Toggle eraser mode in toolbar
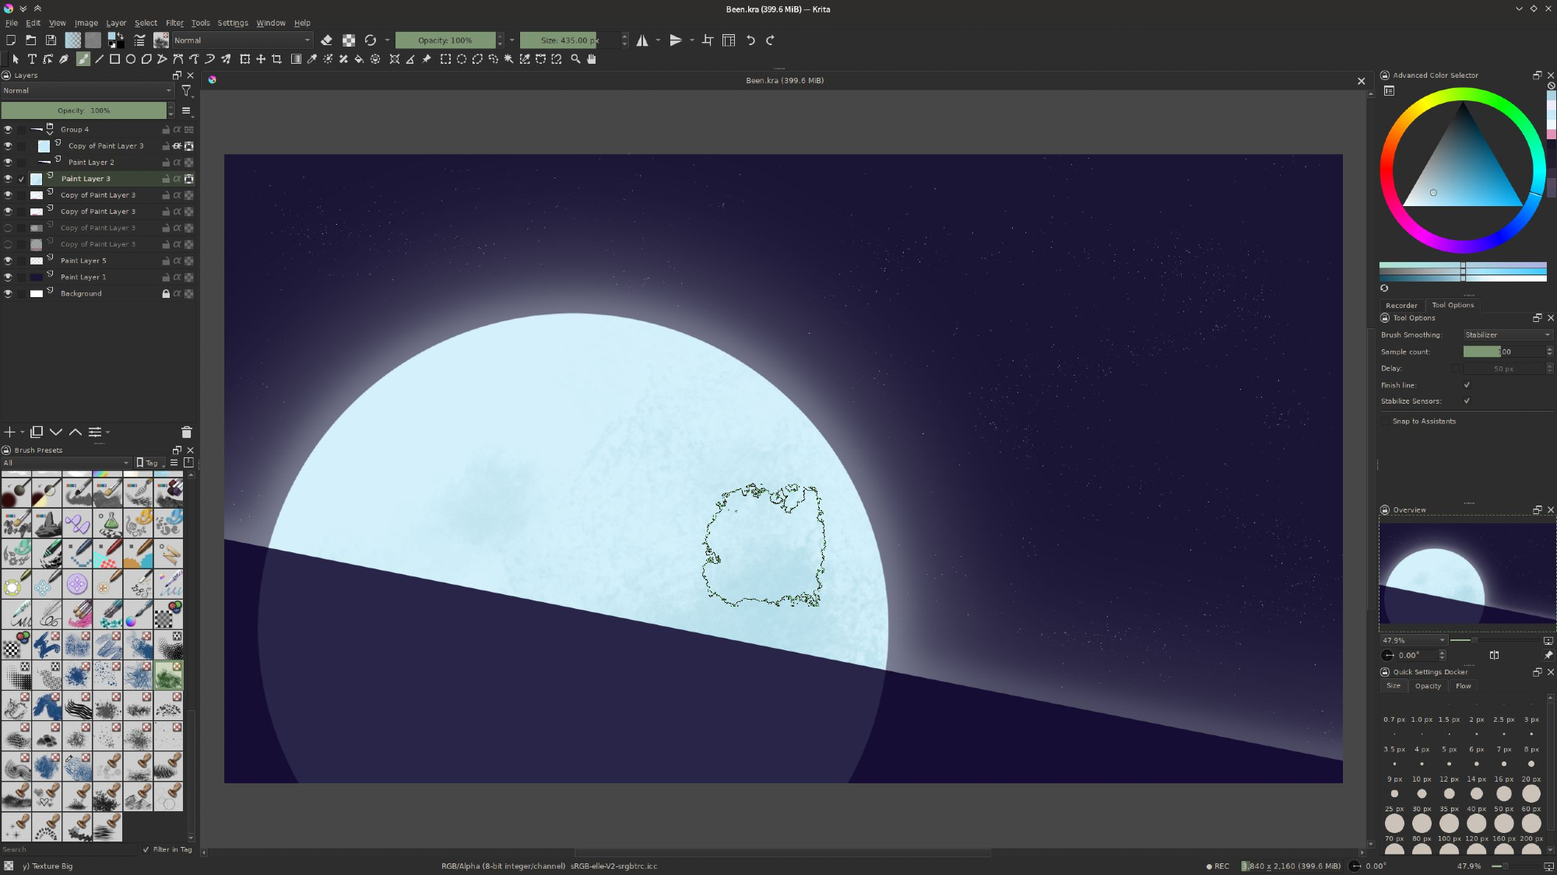1557x875 pixels. (x=326, y=40)
